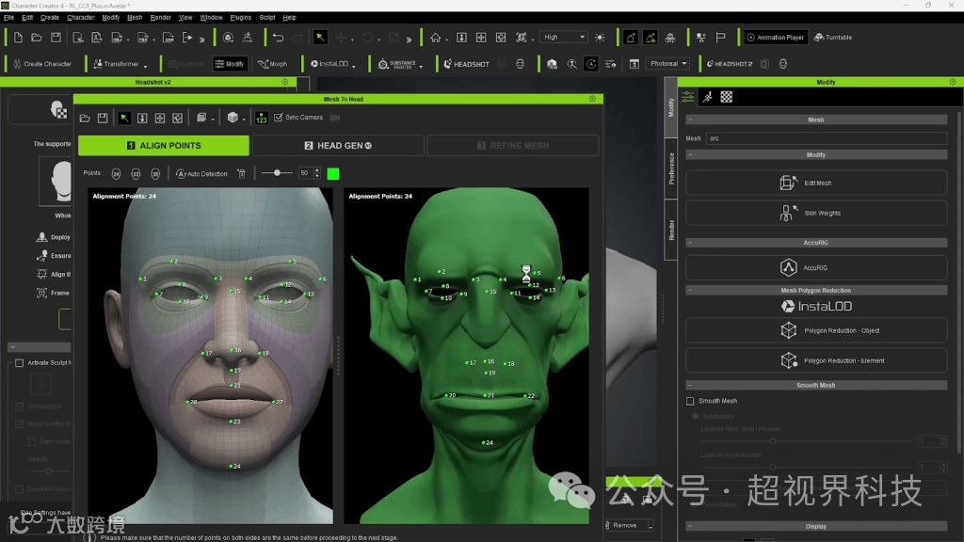Click the save icon in Mesh To Head

pos(102,118)
